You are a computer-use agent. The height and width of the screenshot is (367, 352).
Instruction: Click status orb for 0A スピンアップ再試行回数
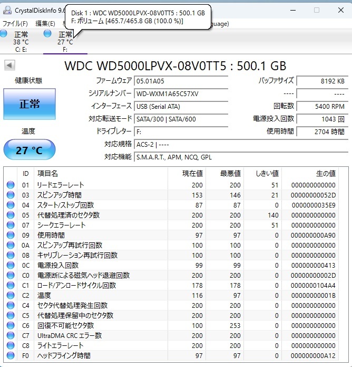point(11,246)
